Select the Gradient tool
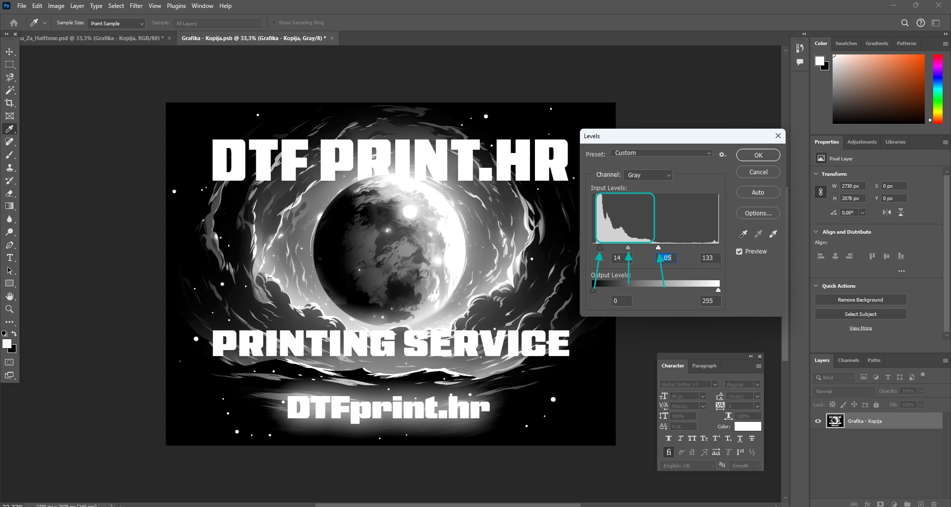Screen dimensions: 951x507 point(9,206)
